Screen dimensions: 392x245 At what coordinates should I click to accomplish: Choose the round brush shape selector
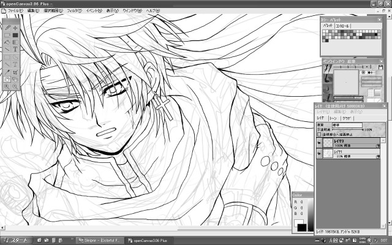pyautogui.click(x=363, y=73)
